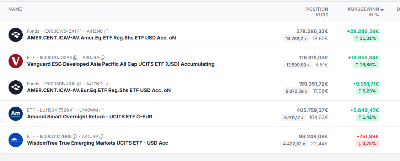
Task: Copy ISIN IE000Q1M7HB8 with copy icon
Action: 75,136
